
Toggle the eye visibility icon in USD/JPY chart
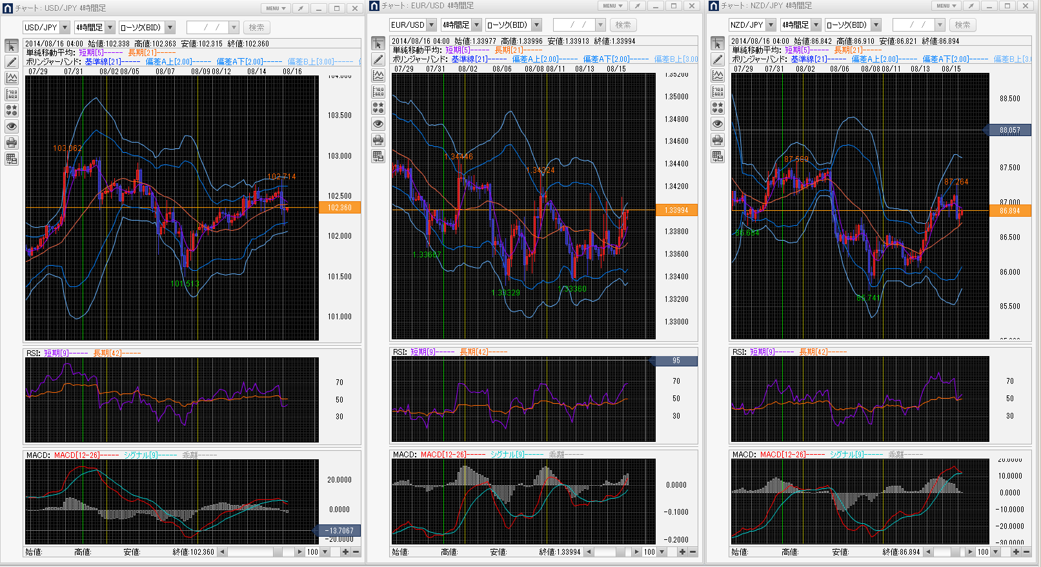12,126
